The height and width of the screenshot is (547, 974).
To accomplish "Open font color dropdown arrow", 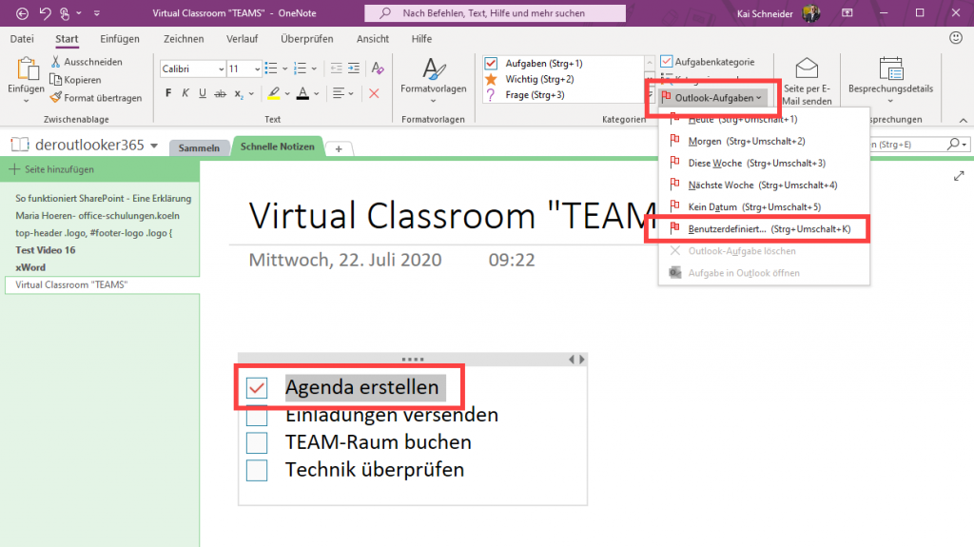I will point(316,94).
